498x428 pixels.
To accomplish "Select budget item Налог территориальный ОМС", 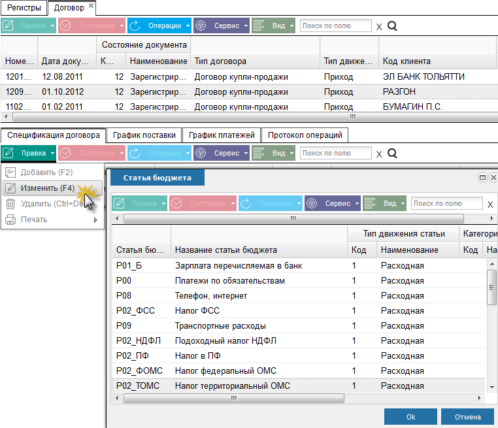I will pyautogui.click(x=299, y=386).
